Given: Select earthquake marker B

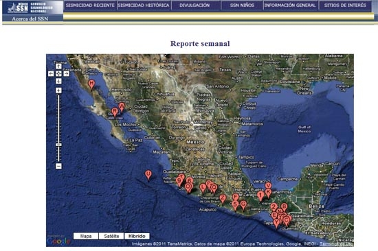Looking at the screenshot, I should tap(285, 207).
